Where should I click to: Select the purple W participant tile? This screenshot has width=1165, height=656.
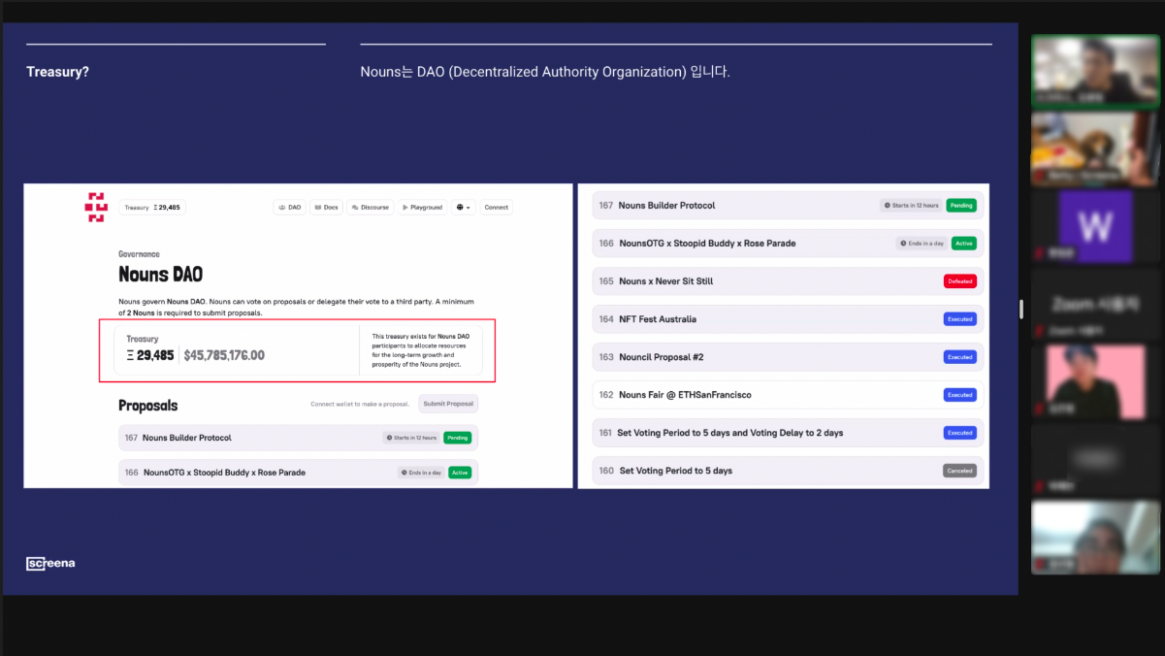(x=1096, y=226)
